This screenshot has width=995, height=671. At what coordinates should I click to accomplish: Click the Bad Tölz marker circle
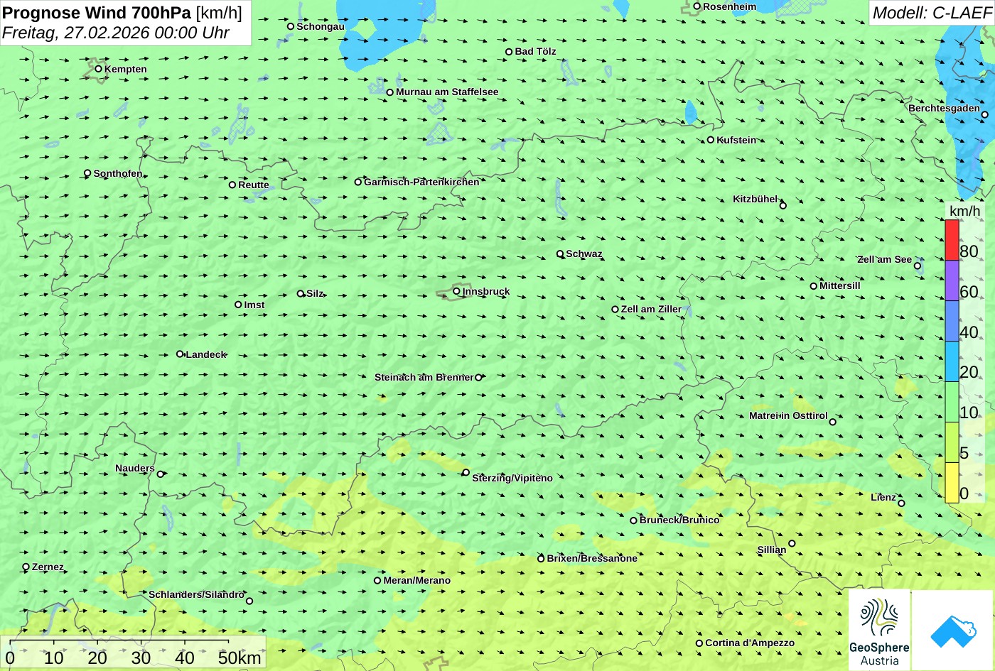click(x=509, y=52)
